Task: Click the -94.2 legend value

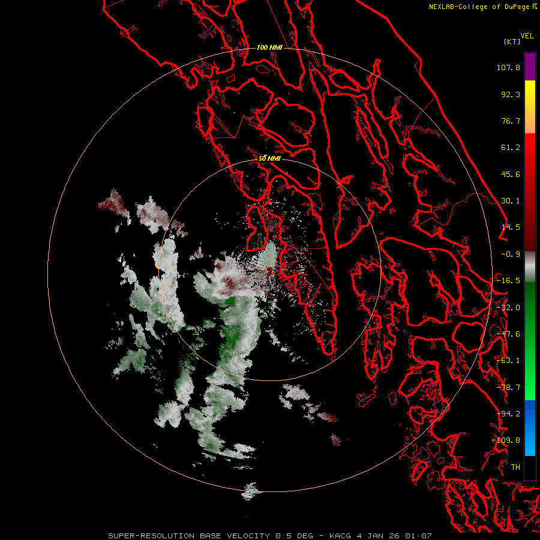Action: [508, 414]
